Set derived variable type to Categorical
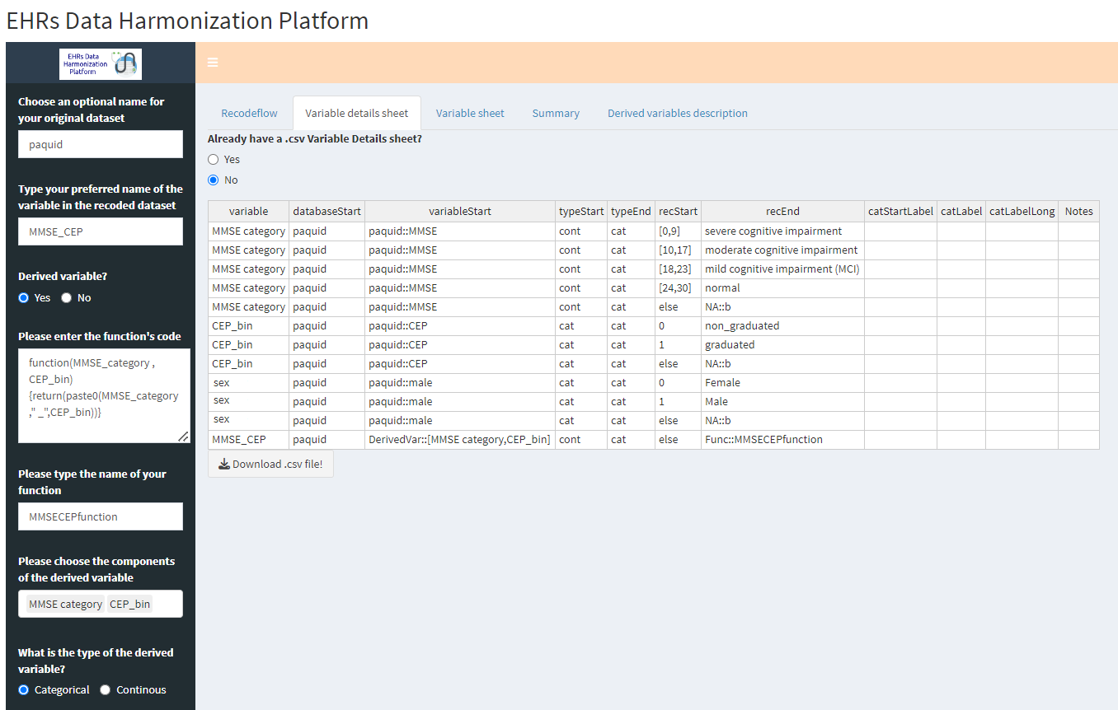The width and height of the screenshot is (1118, 710). [24, 690]
